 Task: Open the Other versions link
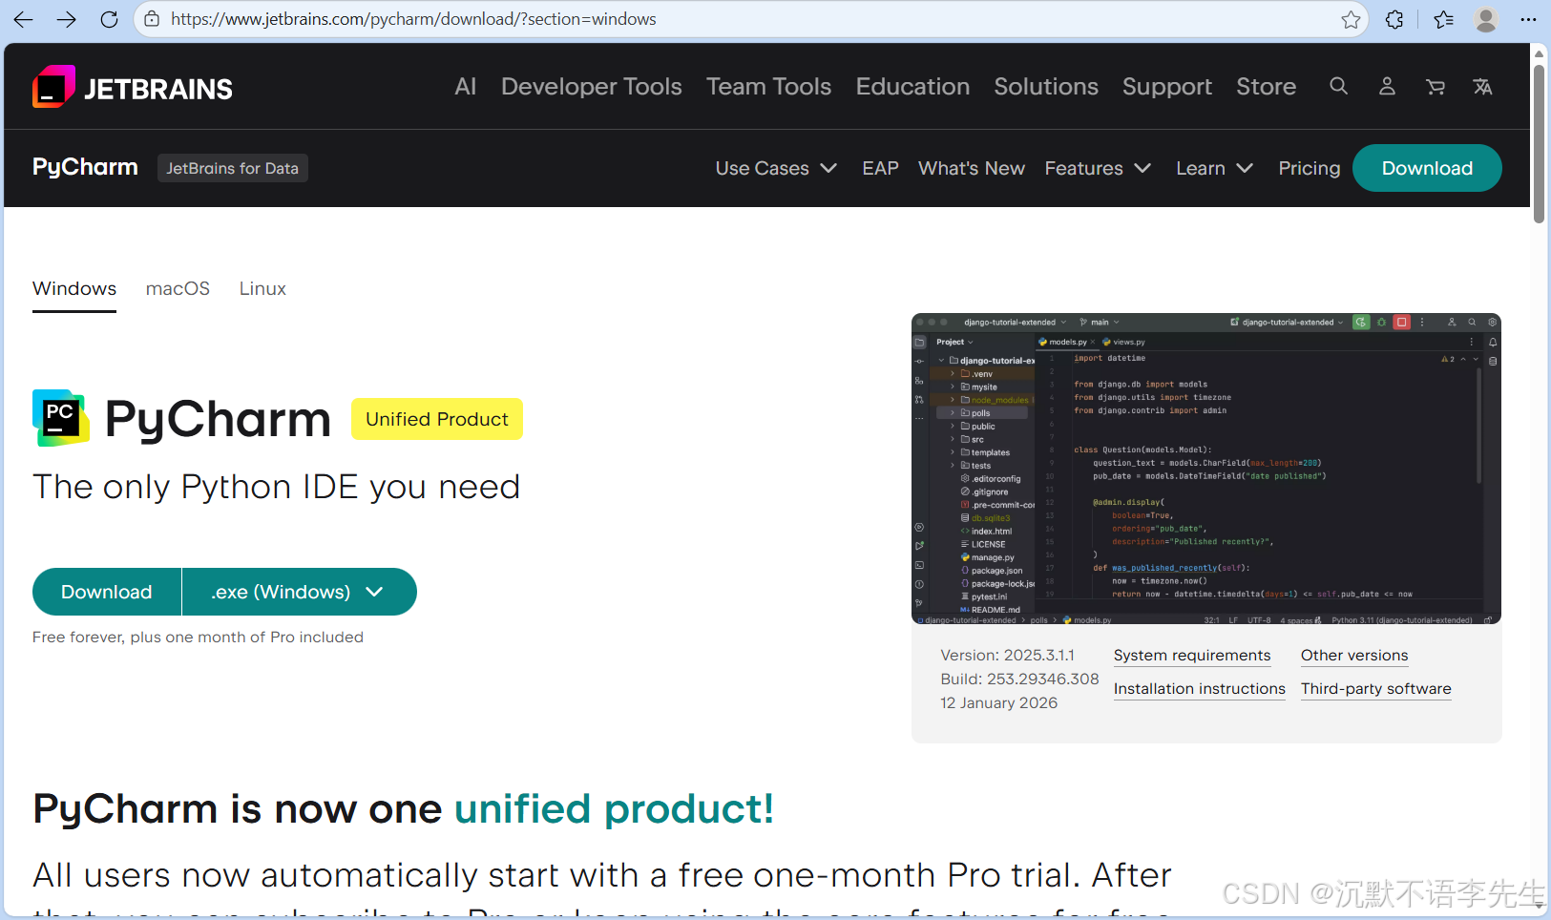click(x=1354, y=656)
